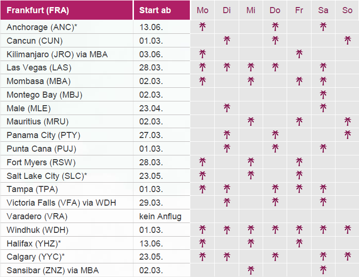Click the Windhuk Sunday palm icon
This screenshot has height=277, width=359.
[x=347, y=230]
